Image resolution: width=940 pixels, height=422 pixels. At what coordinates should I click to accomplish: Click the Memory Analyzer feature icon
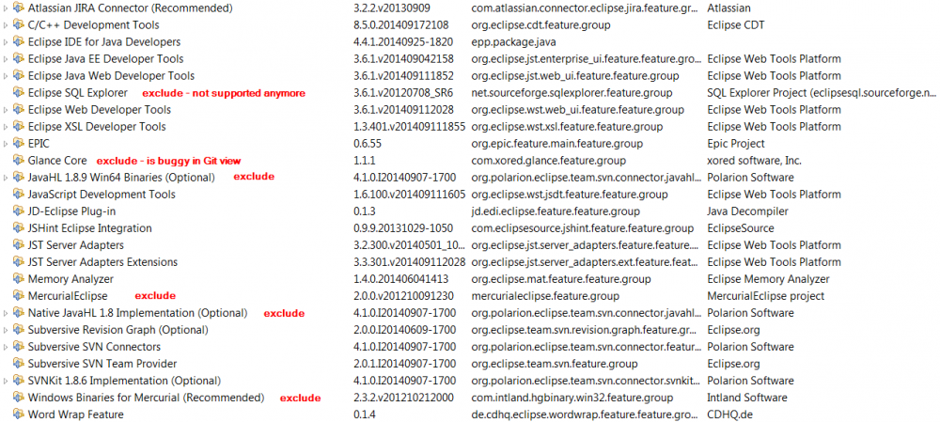pyautogui.click(x=19, y=279)
